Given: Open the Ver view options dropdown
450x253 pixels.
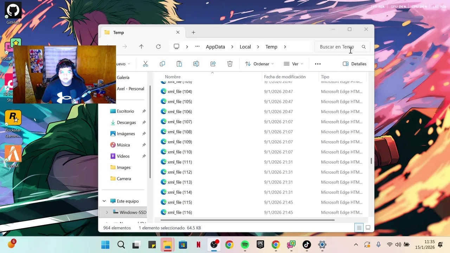Looking at the screenshot, I should click(x=293, y=64).
